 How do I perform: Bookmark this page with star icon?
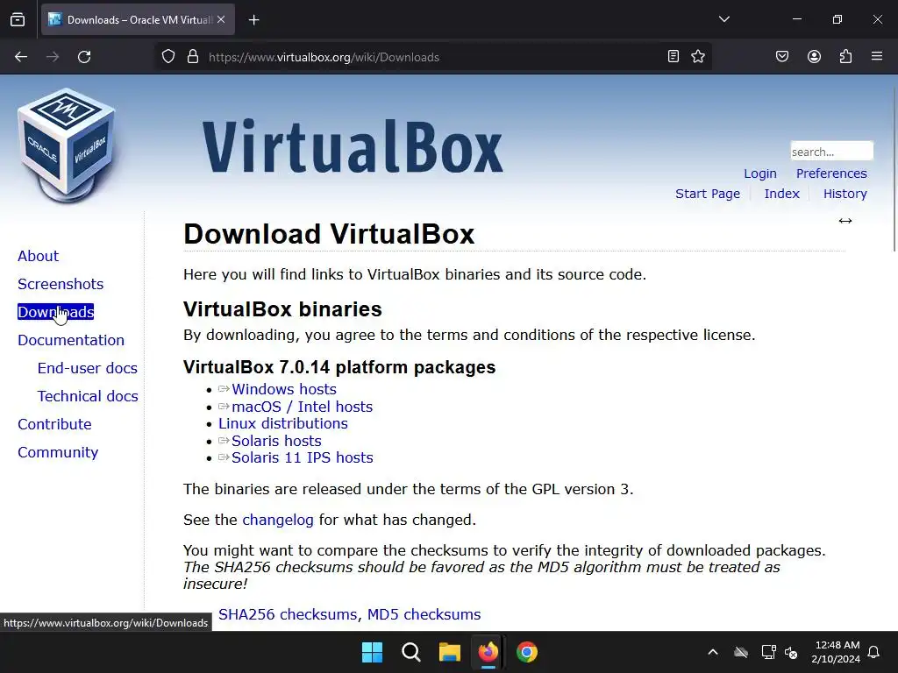(697, 56)
